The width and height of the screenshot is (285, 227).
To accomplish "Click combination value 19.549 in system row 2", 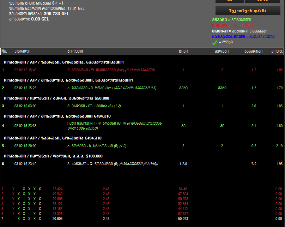I will click(57, 194).
